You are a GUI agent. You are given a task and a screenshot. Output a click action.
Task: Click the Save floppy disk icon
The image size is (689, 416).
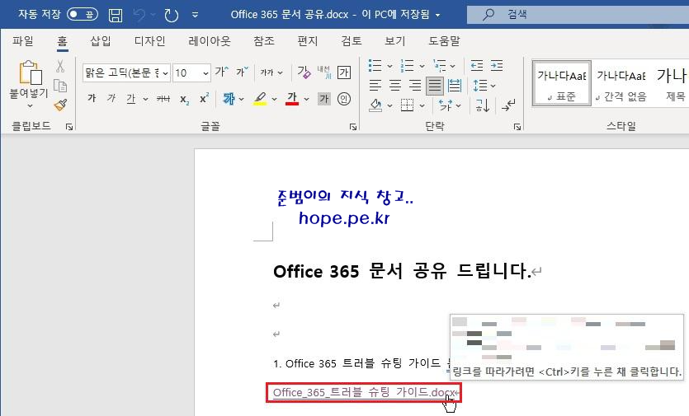click(x=116, y=16)
